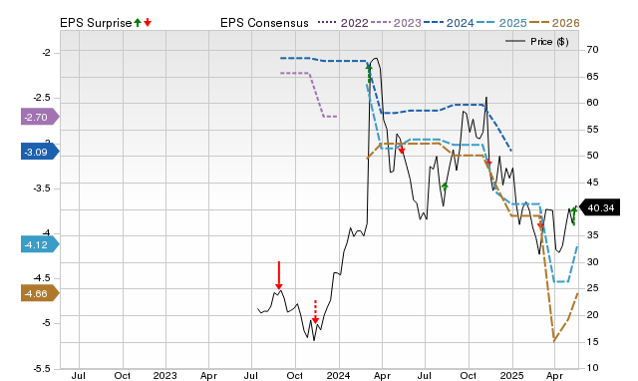Toggle the 2025 consensus legend entry
The height and width of the screenshot is (381, 638).
pos(501,23)
